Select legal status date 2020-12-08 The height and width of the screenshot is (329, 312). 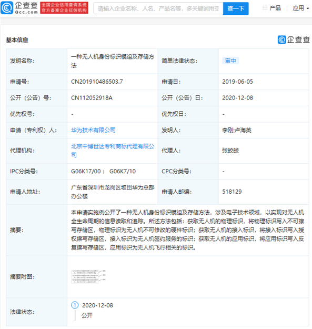click(x=97, y=305)
